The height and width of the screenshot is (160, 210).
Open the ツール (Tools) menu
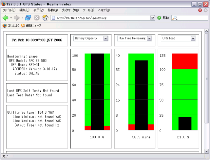coord(88,10)
